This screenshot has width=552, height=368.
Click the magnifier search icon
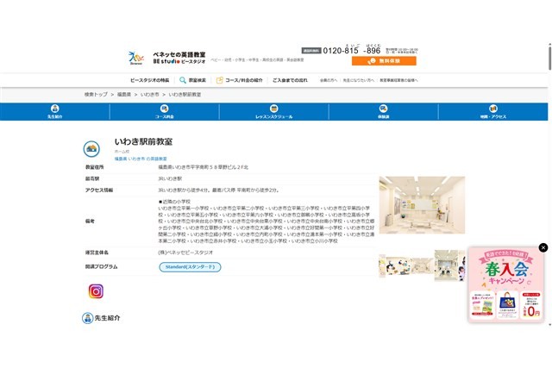tap(182, 80)
